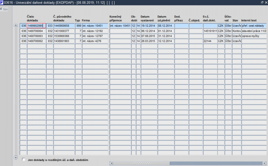Click the vertical scrollbar grip area

click(16, 87)
